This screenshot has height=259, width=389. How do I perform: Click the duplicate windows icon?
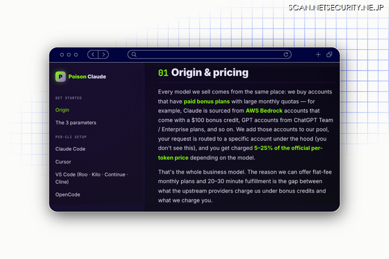coord(329,55)
